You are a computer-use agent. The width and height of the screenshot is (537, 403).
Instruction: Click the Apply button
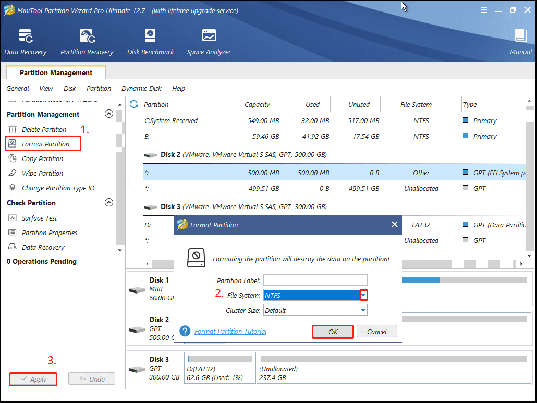pyautogui.click(x=33, y=379)
